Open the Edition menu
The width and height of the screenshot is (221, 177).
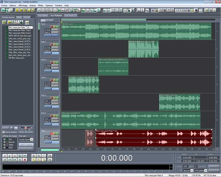tap(13, 6)
